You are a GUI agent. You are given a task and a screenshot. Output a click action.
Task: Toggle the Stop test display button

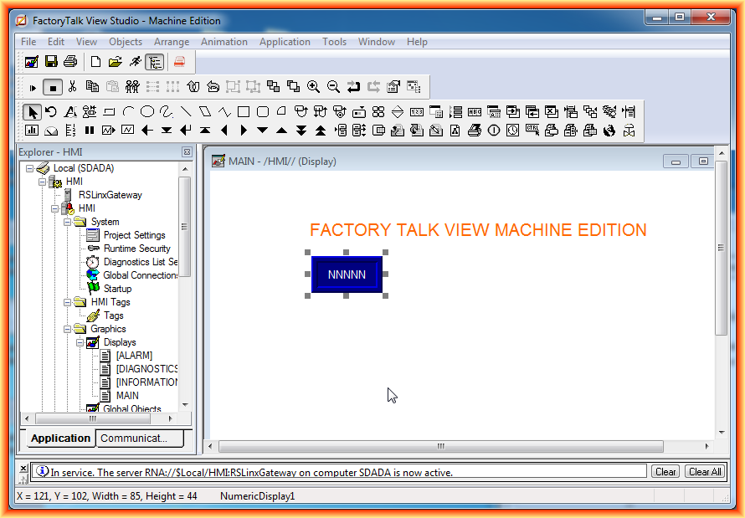pyautogui.click(x=53, y=86)
